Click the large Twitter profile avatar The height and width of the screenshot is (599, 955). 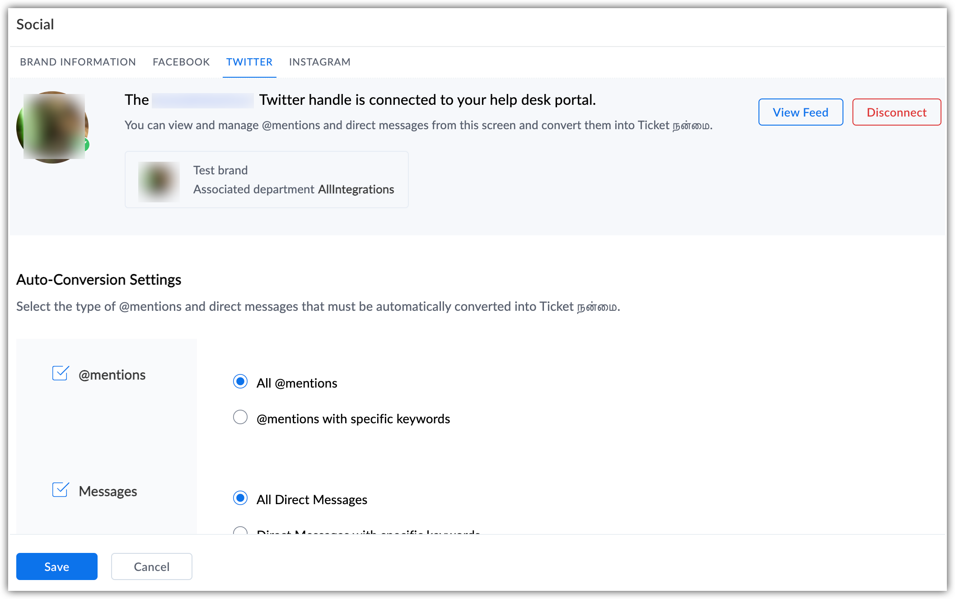pos(52,127)
